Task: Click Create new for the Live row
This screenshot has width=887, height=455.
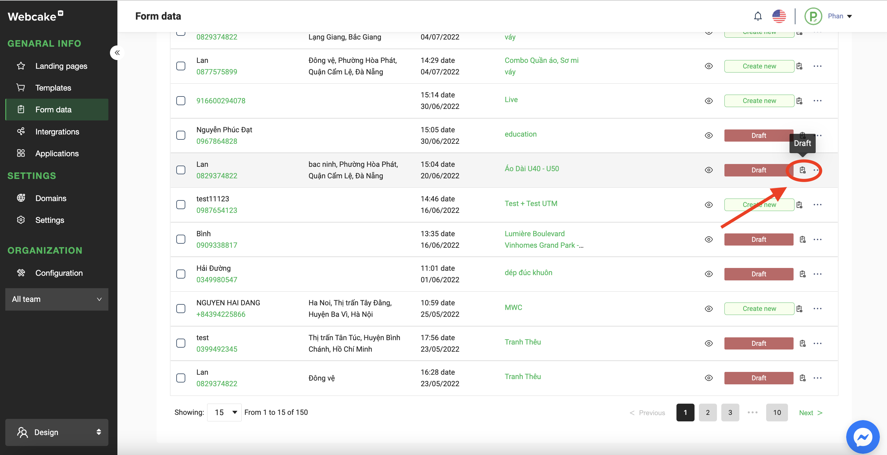Action: pyautogui.click(x=759, y=101)
